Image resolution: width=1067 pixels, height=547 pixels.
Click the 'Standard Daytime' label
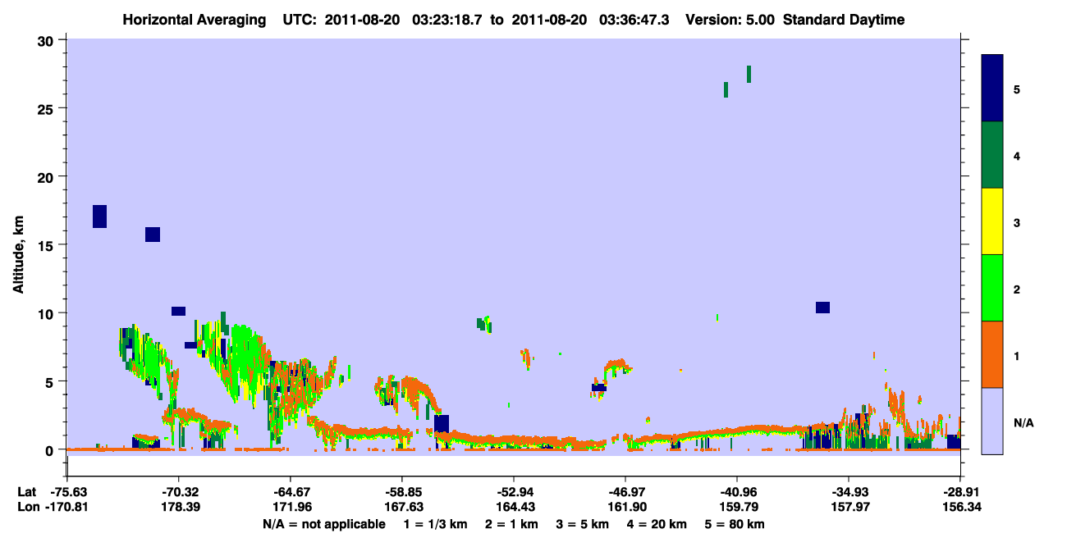pyautogui.click(x=844, y=20)
